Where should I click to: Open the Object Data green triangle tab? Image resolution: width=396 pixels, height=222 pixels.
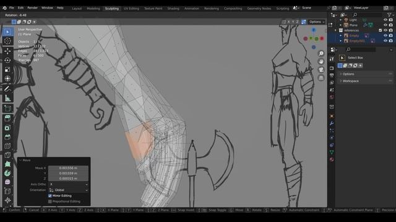(x=332, y=152)
